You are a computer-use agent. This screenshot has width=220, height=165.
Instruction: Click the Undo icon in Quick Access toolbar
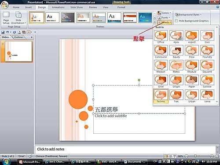coord(7,32)
